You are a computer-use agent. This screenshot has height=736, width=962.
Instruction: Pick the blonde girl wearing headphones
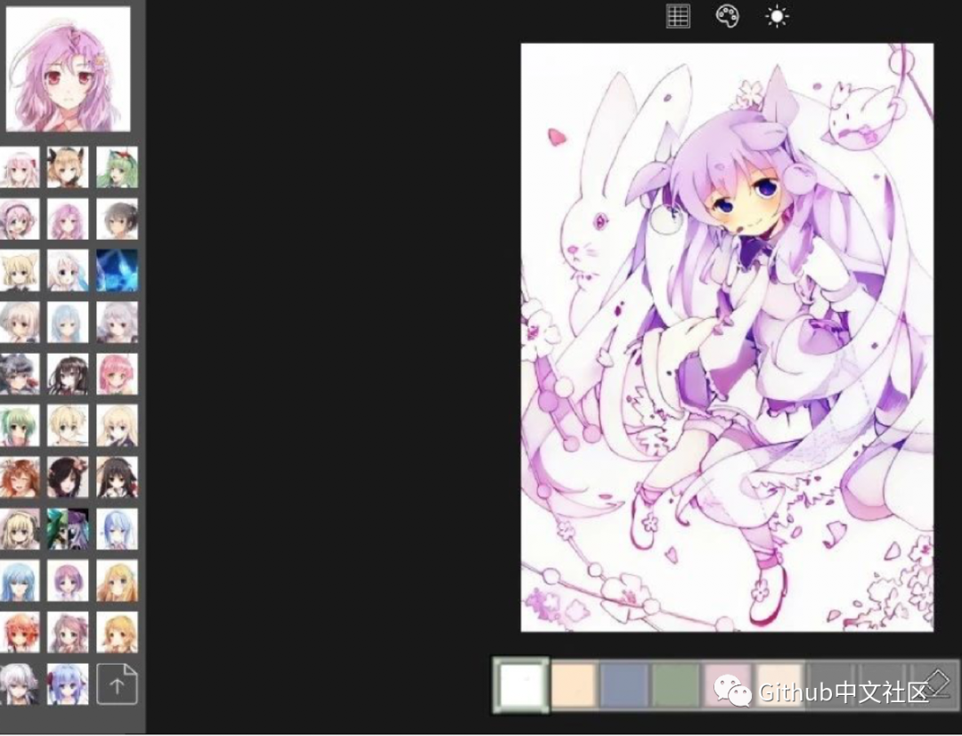click(20, 528)
